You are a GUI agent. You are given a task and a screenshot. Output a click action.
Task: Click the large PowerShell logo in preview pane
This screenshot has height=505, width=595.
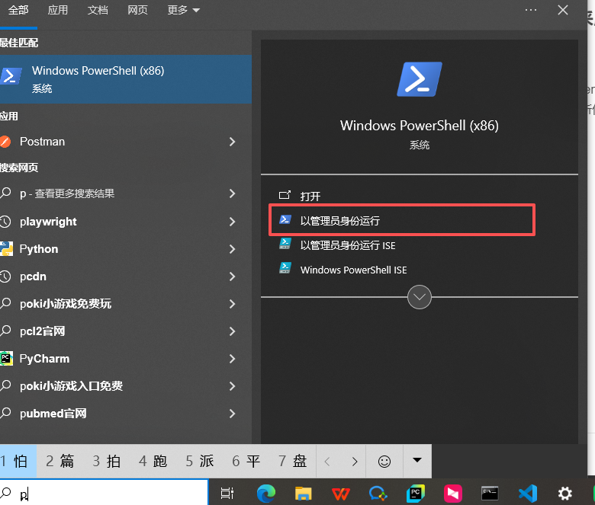coord(420,79)
